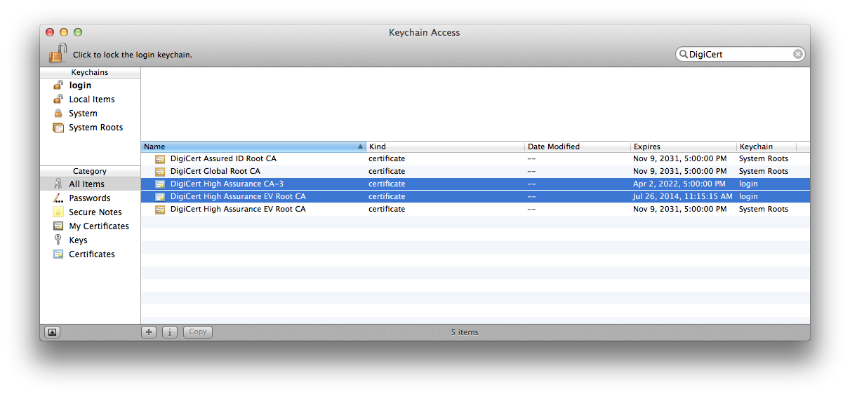Click the plus button to add a new item
This screenshot has height=396, width=850.
coord(149,332)
